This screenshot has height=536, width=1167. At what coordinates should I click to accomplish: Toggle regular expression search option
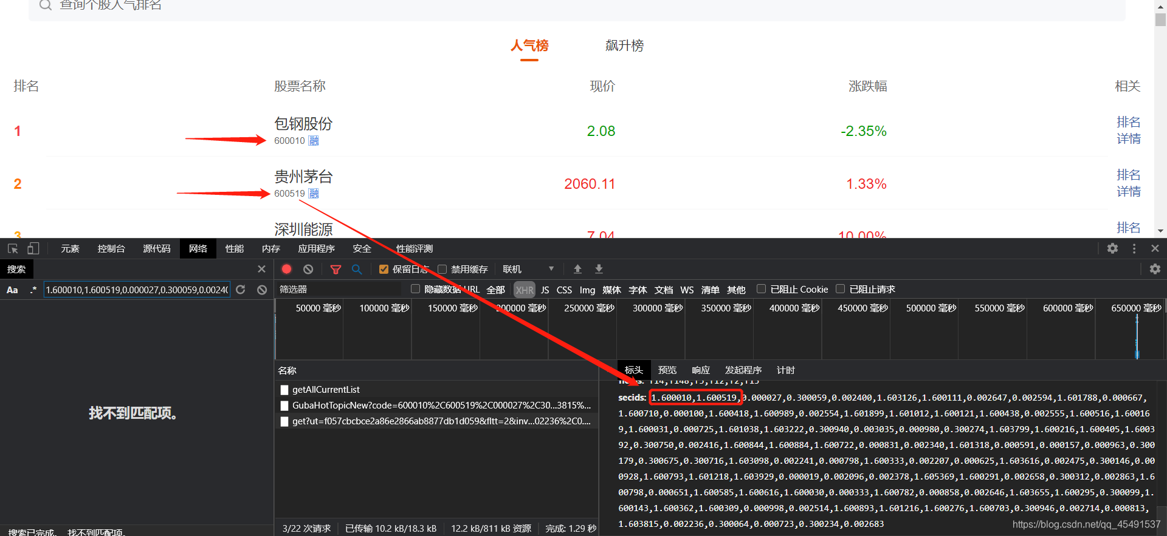pos(33,290)
